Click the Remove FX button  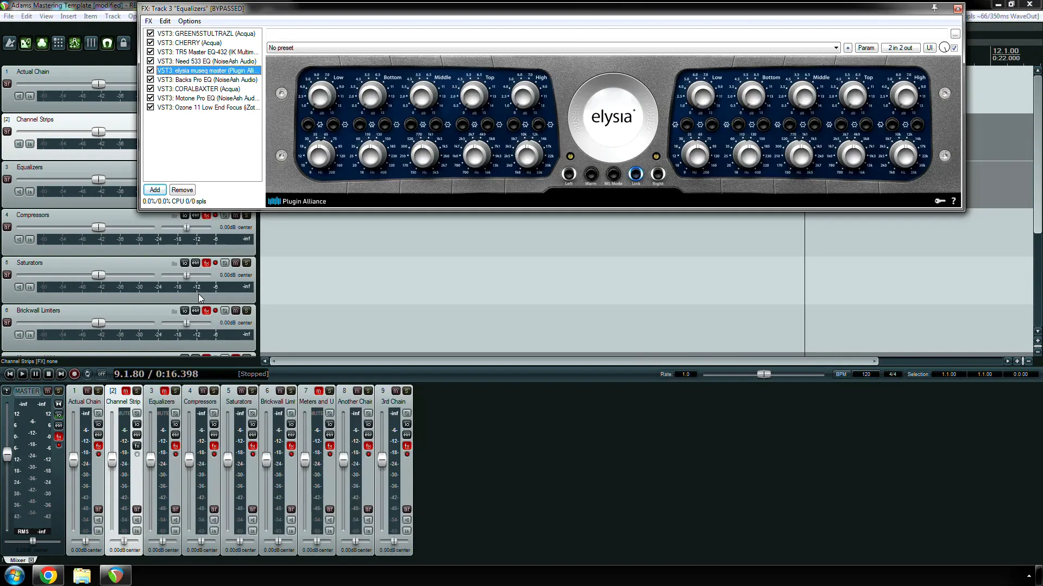click(182, 190)
